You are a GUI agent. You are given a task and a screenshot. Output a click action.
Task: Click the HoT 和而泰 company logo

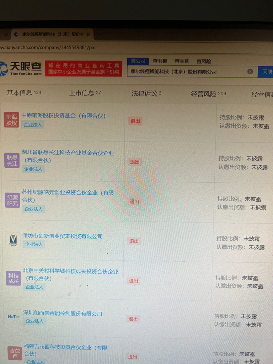click(x=14, y=316)
